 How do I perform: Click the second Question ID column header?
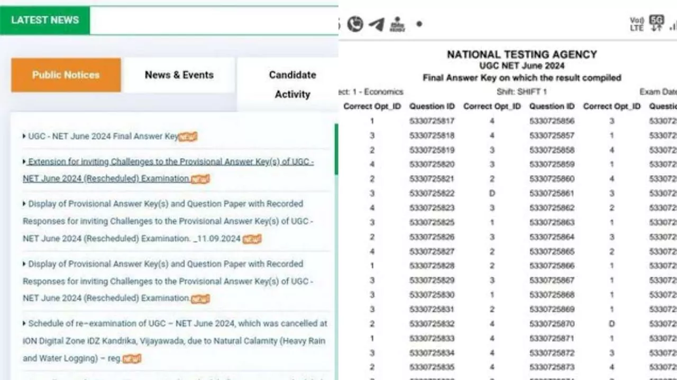552,106
